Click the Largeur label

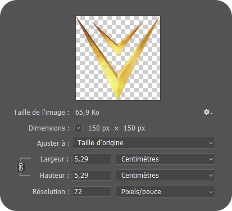[54, 159]
